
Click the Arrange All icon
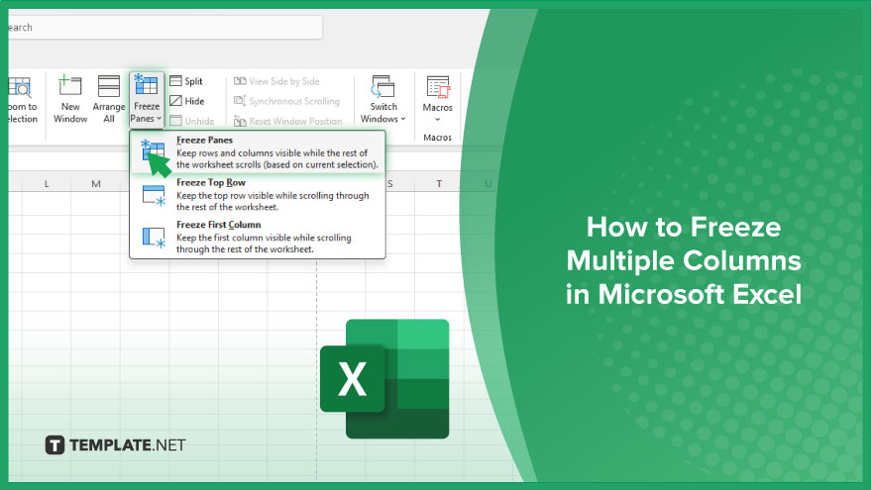click(x=108, y=87)
